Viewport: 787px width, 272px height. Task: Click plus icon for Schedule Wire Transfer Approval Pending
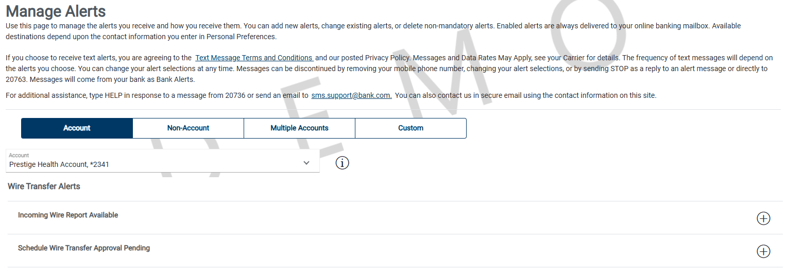tap(763, 251)
